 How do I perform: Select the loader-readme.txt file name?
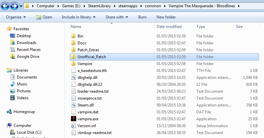click(93, 91)
